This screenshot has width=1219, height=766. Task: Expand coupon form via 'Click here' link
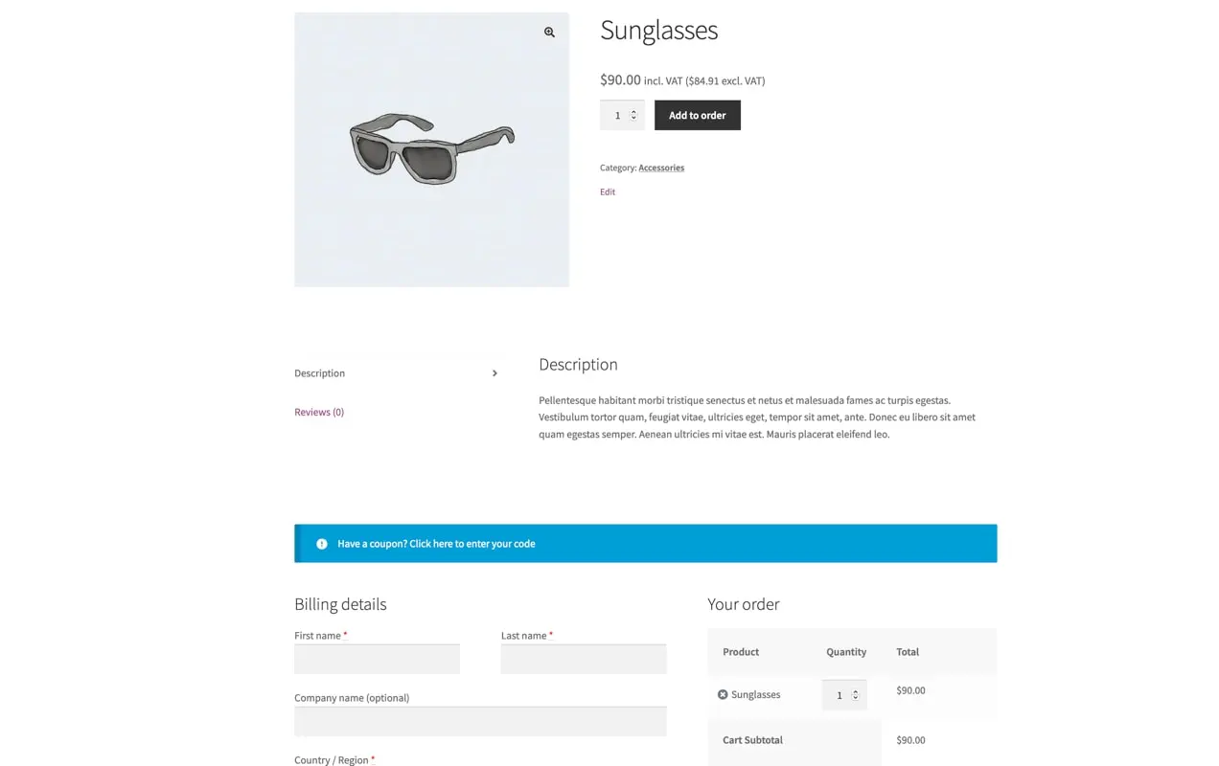(x=471, y=544)
